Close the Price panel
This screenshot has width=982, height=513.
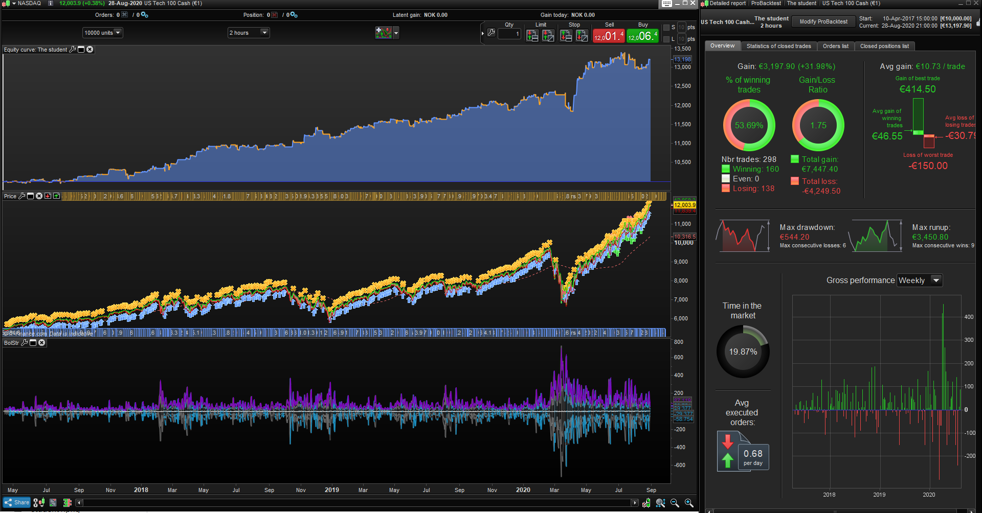click(39, 196)
